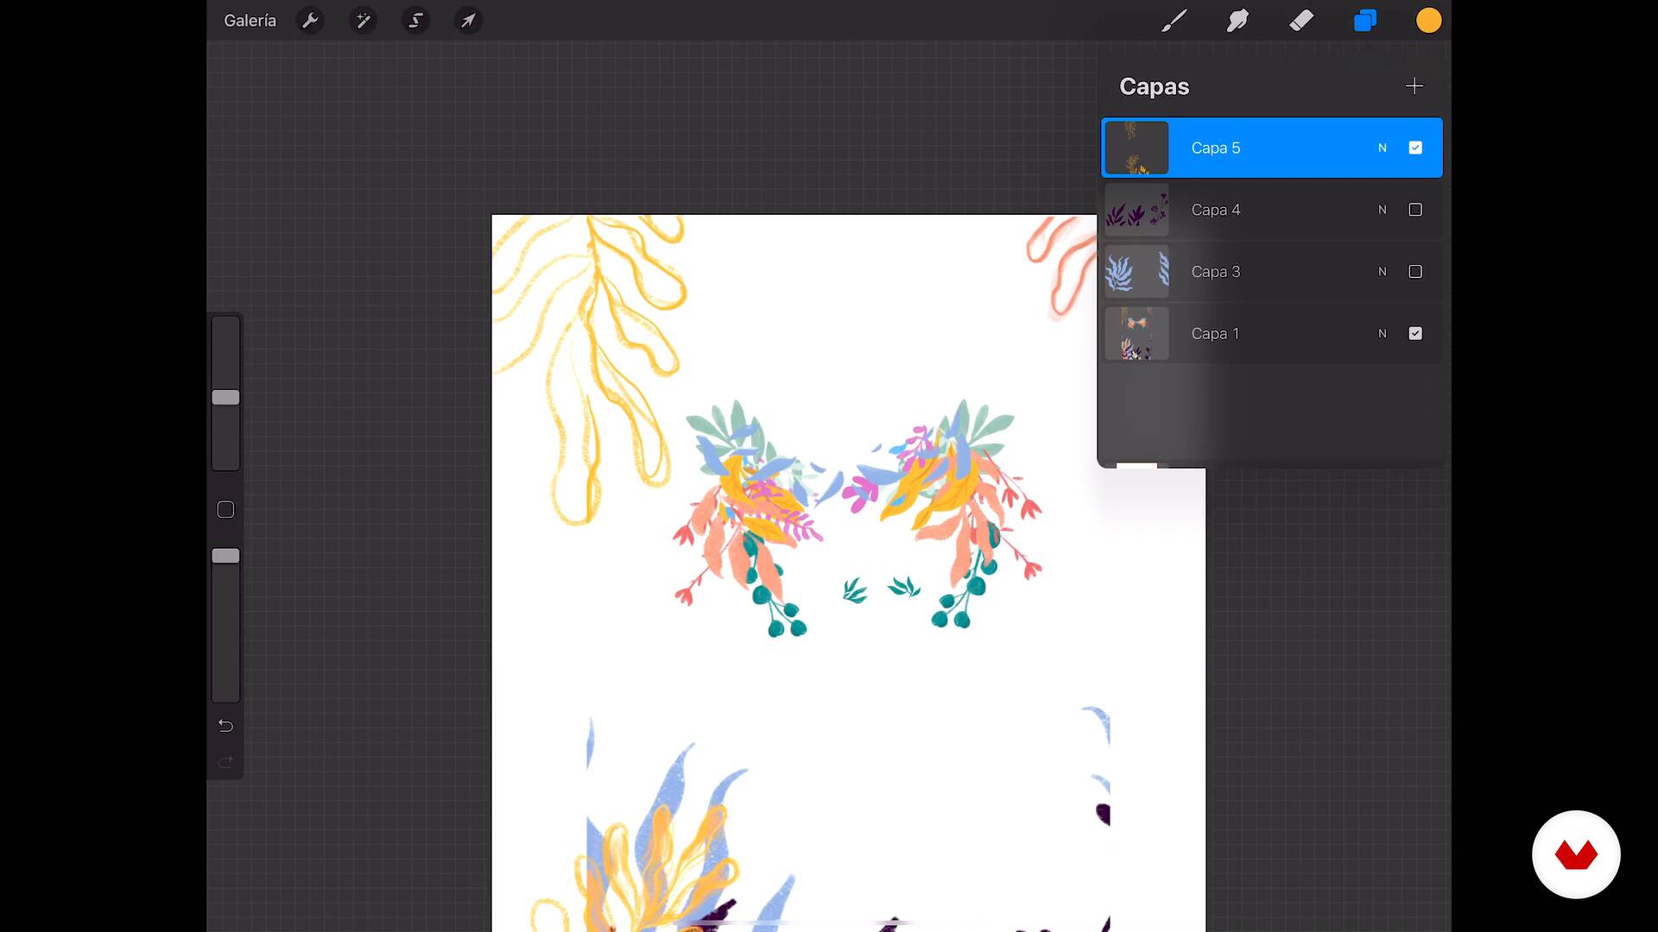Image resolution: width=1658 pixels, height=932 pixels.
Task: Open the Adjustments magic wand menu
Action: tap(363, 20)
